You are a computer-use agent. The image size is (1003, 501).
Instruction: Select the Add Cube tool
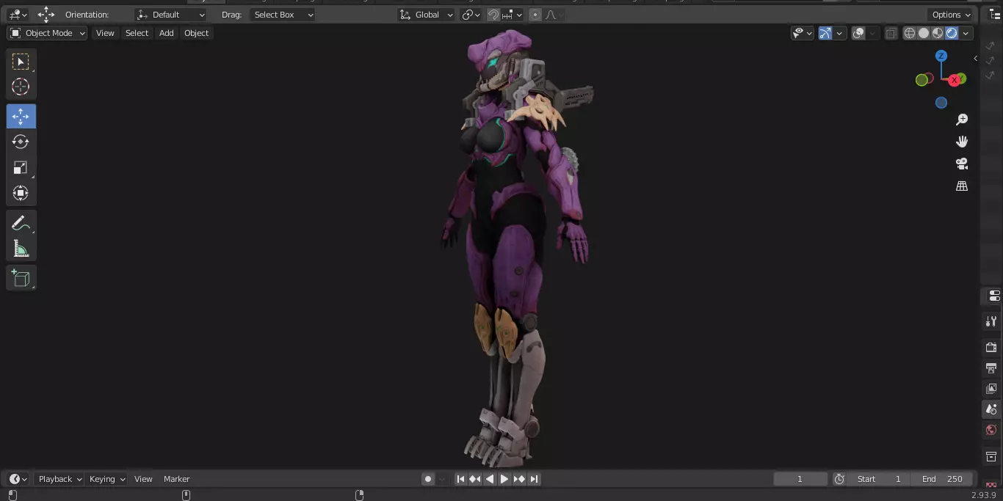click(21, 278)
